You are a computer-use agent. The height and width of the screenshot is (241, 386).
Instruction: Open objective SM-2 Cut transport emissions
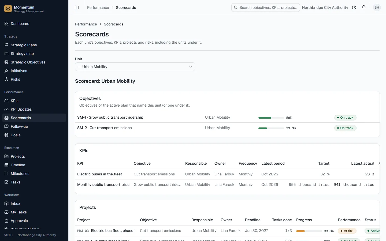[105, 128]
